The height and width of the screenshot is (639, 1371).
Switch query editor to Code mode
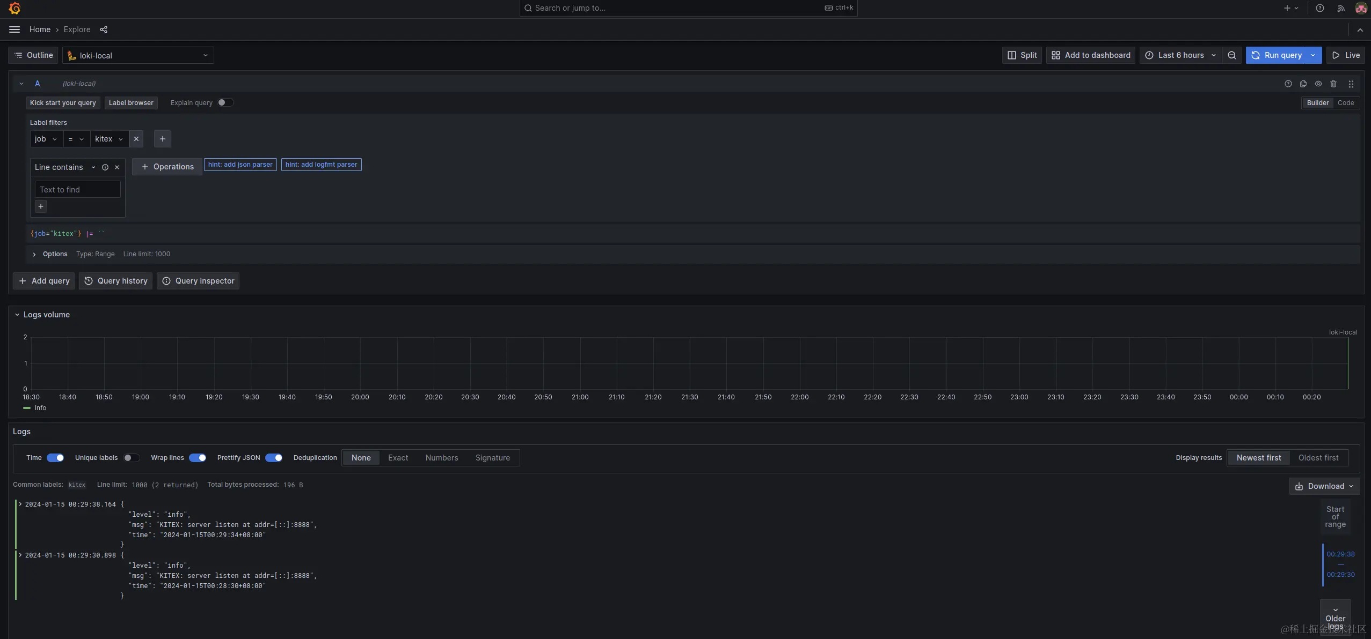click(1345, 103)
